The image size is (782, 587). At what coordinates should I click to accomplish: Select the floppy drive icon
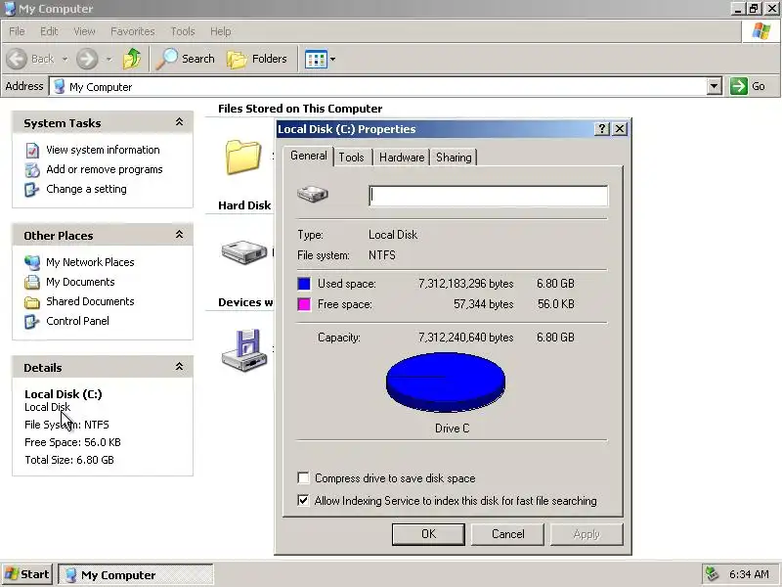point(243,350)
